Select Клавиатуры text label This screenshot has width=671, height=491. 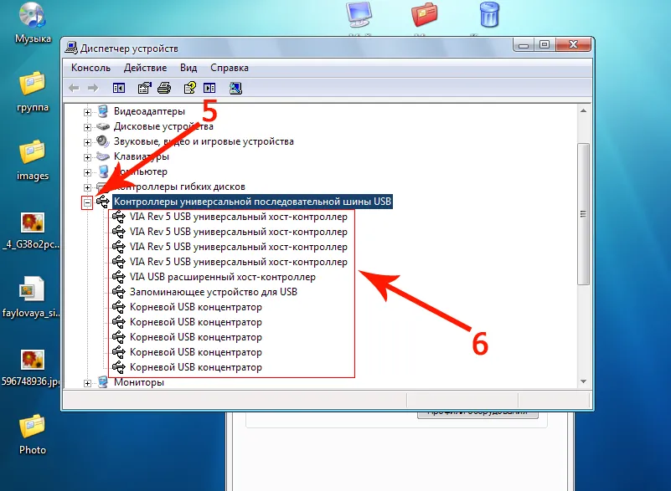click(x=142, y=156)
